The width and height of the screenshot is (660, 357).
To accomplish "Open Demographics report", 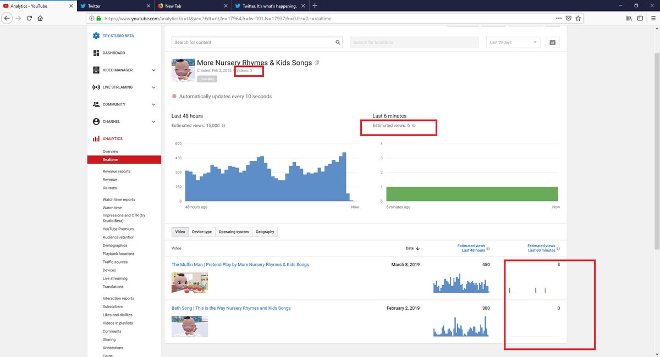I will (x=115, y=246).
